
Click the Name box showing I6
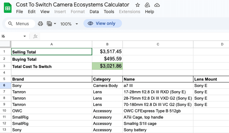tap(12, 36)
